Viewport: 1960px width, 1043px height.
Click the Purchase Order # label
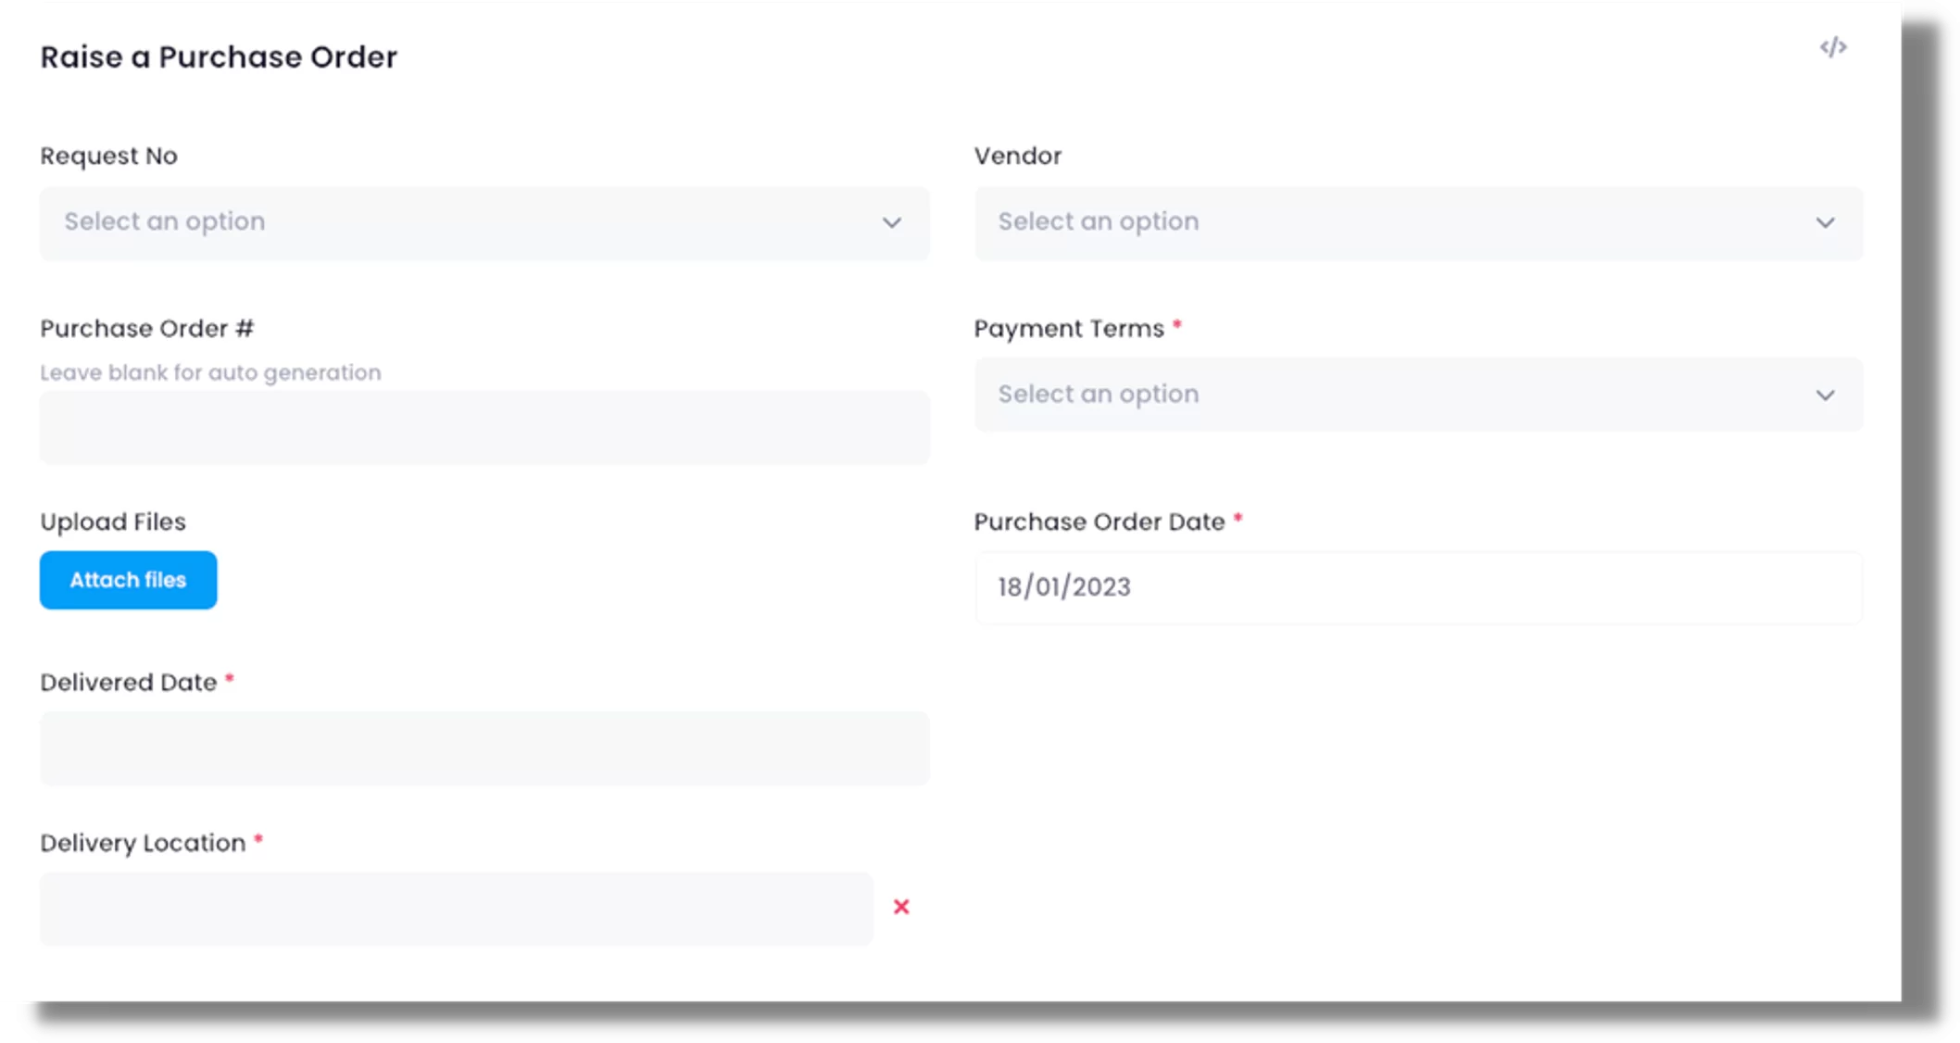(x=146, y=329)
